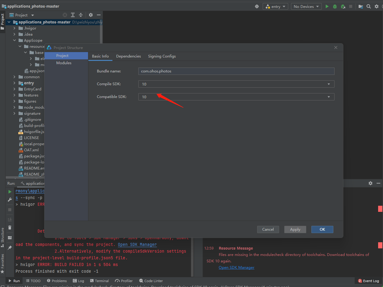The image size is (383, 287).
Task: Open the Terminal tool window tab
Action: click(100, 281)
